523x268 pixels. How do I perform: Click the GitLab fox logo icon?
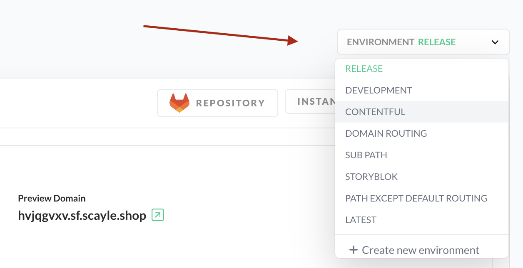(179, 103)
